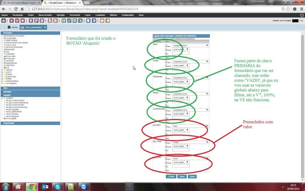Screen dimensions: 305x191
Task: Open the Banco de dados menu
Action: pyautogui.click(x=45, y=15)
